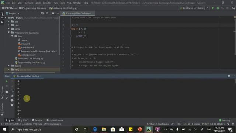Open the File menu

[8, 3]
